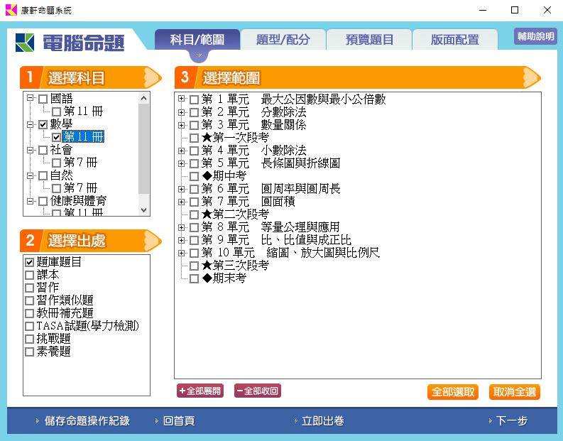Collapse the 社會 tree node
The width and height of the screenshot is (563, 441).
coord(30,149)
